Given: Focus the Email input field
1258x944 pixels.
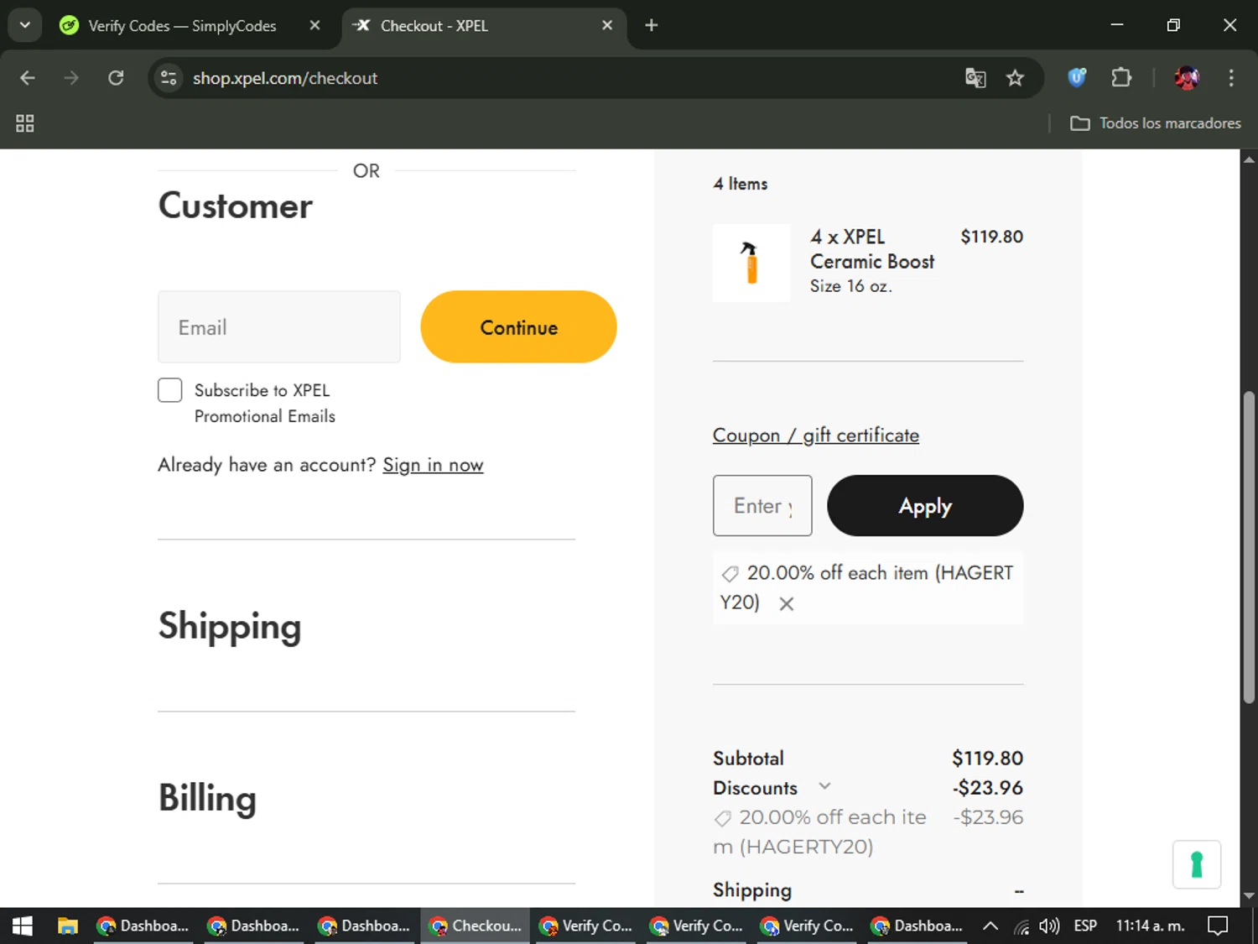Looking at the screenshot, I should pos(279,327).
